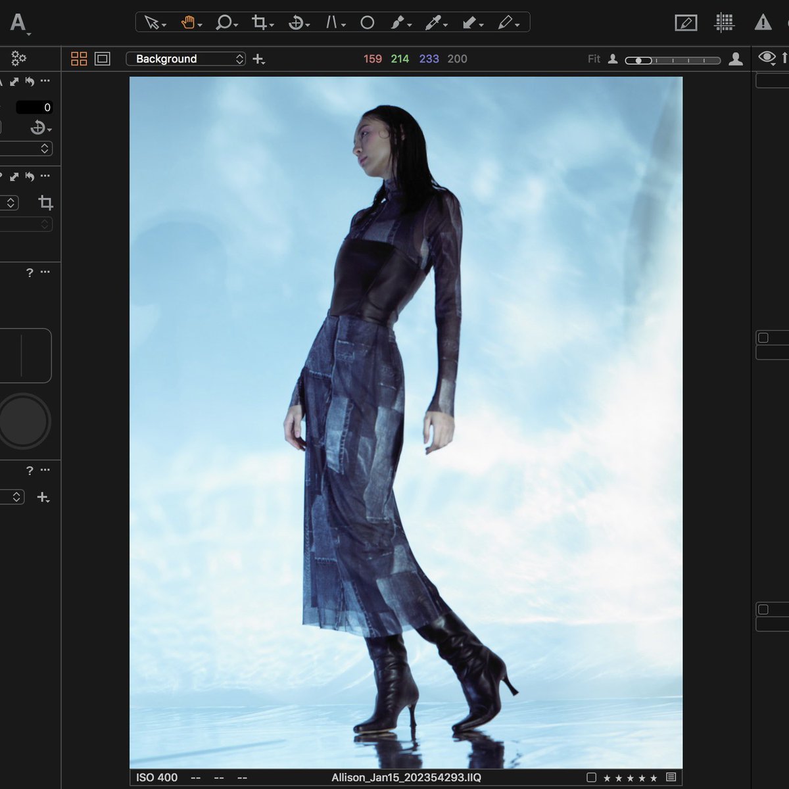Open bottom panel three-dots menu

[45, 470]
